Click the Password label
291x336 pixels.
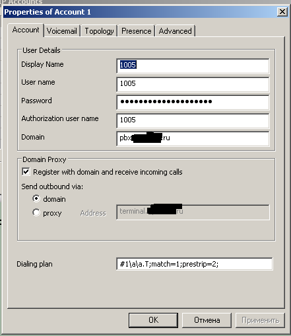[x=36, y=101]
